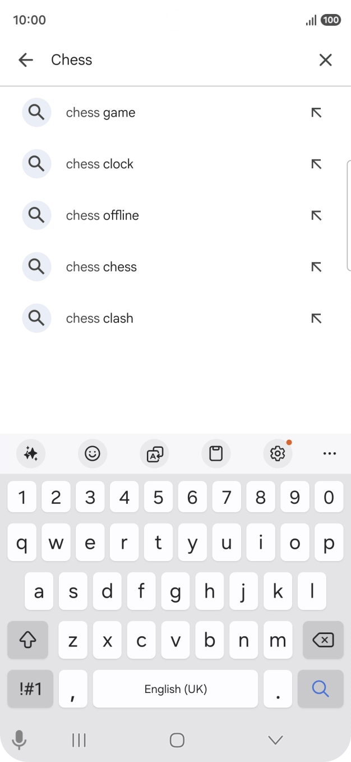
Task: Open recent apps from navigation bar
Action: (78, 740)
